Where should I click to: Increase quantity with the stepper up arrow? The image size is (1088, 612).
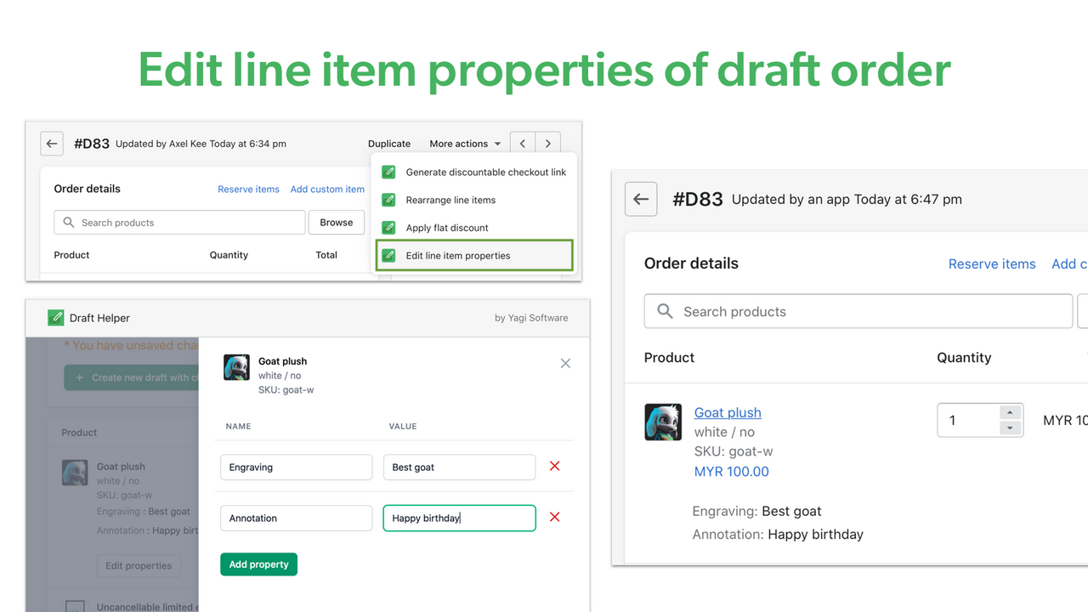pos(1010,413)
